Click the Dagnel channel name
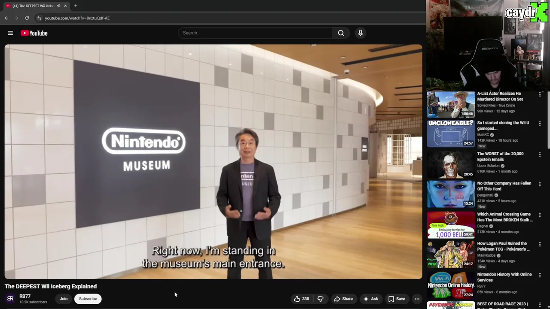Viewport: 550px width, 309px height. point(483,226)
